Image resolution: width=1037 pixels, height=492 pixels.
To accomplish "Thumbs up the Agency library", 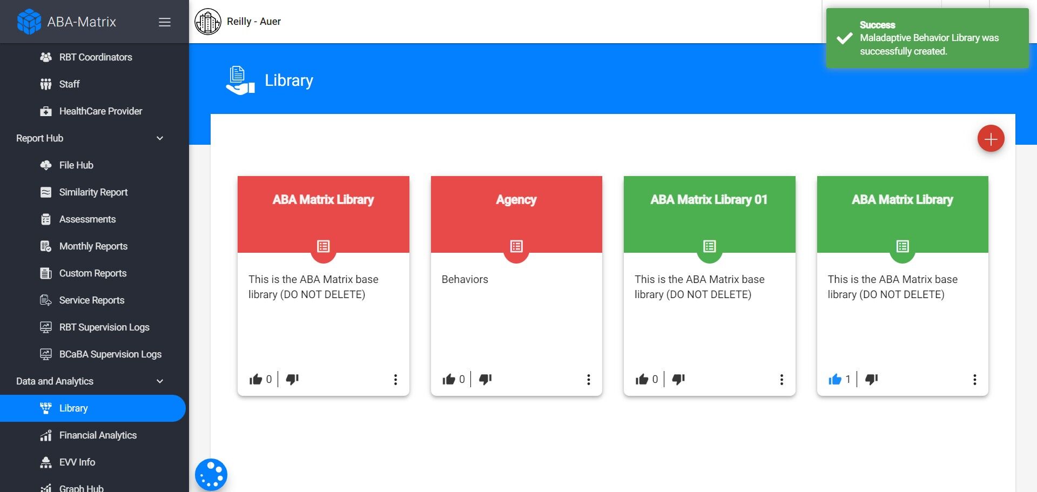I will (x=449, y=379).
